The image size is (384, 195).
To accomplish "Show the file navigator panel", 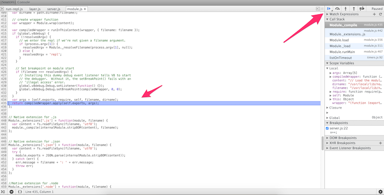I will point(2,9).
